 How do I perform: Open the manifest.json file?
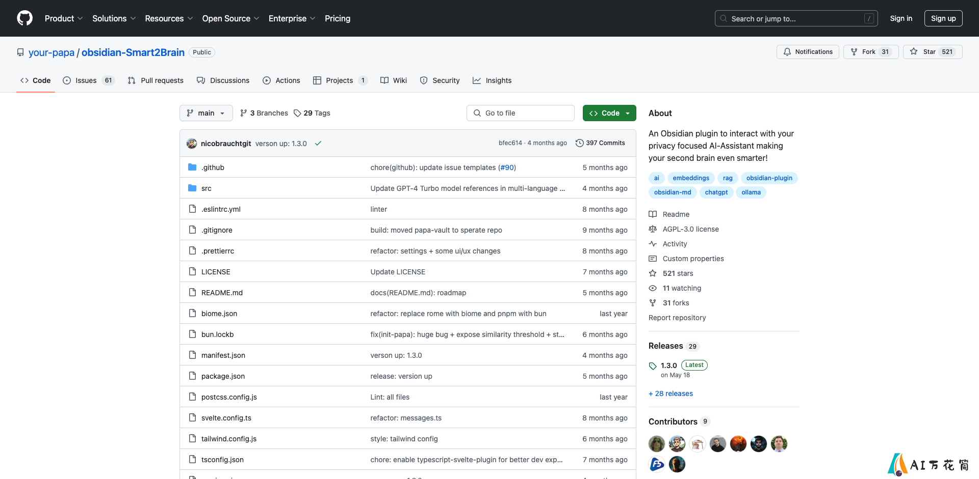(223, 355)
